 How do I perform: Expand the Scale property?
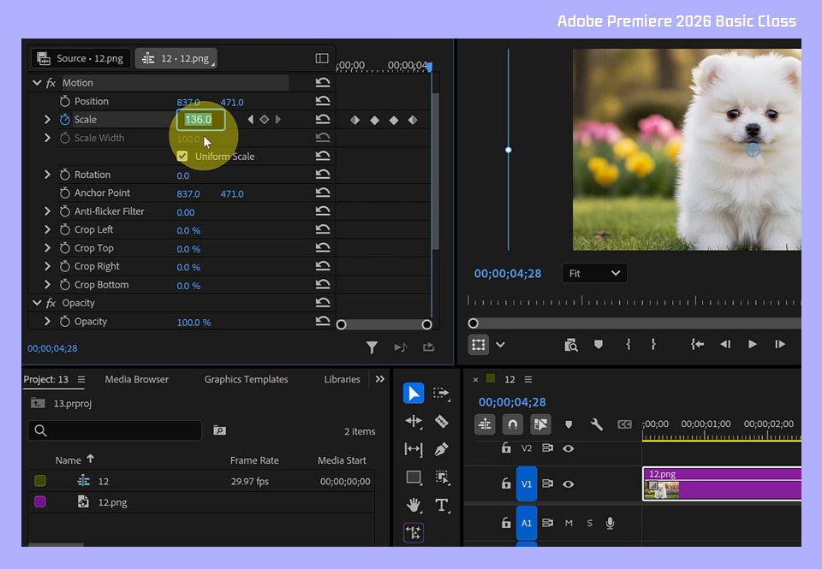click(x=47, y=120)
